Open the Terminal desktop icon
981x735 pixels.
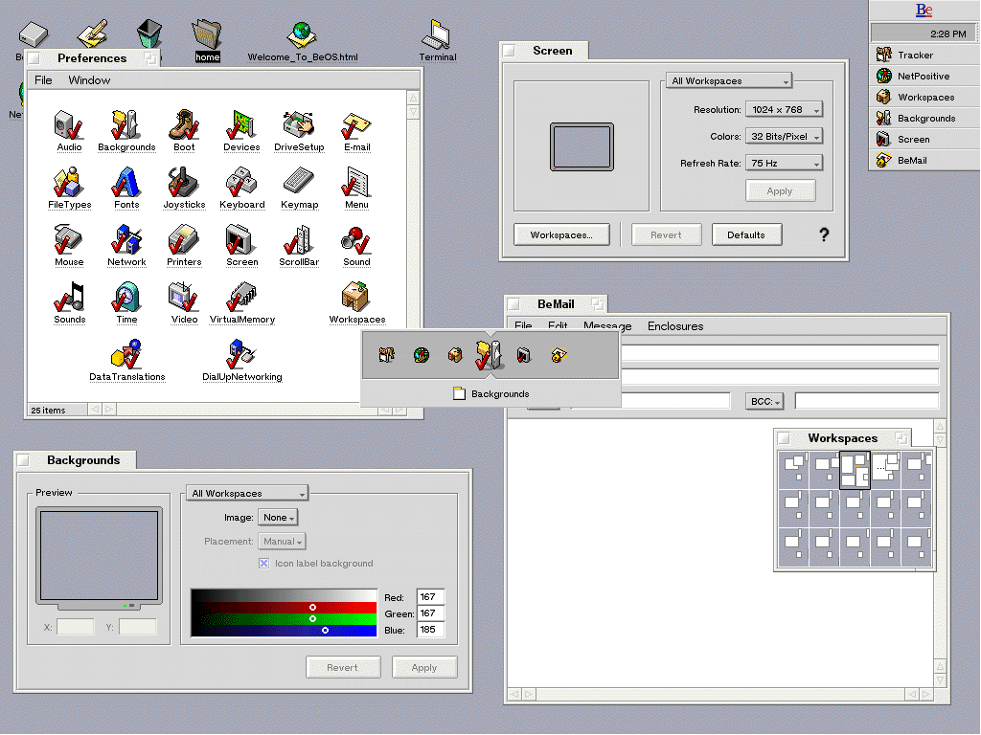pos(437,36)
